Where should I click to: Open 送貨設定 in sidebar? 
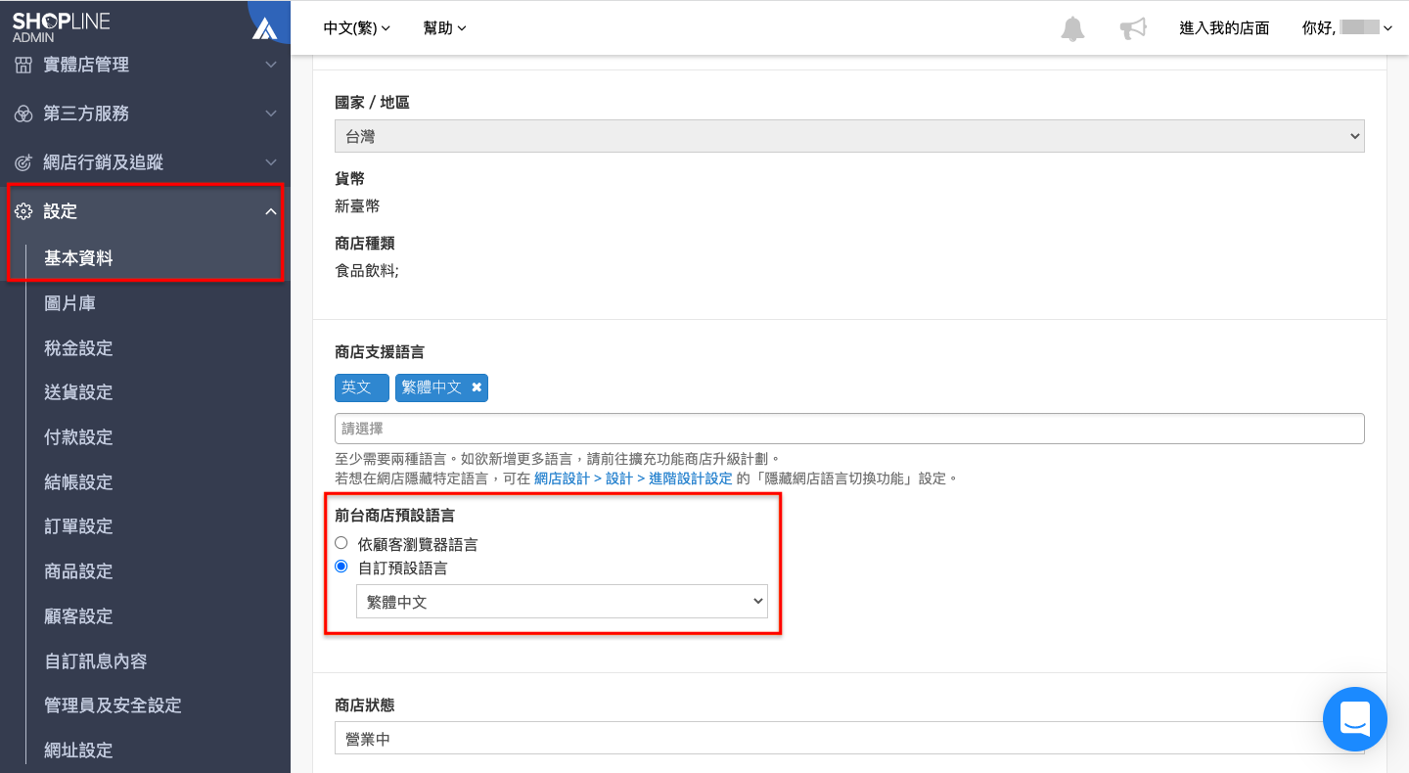pyautogui.click(x=78, y=392)
